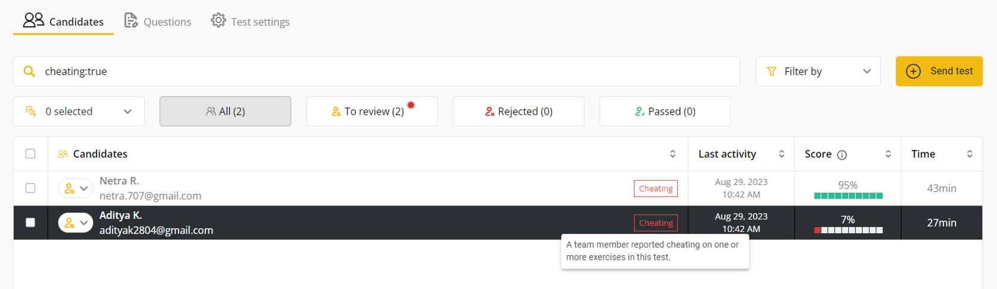Click the Score info icon
This screenshot has width=997, height=289.
coord(842,155)
